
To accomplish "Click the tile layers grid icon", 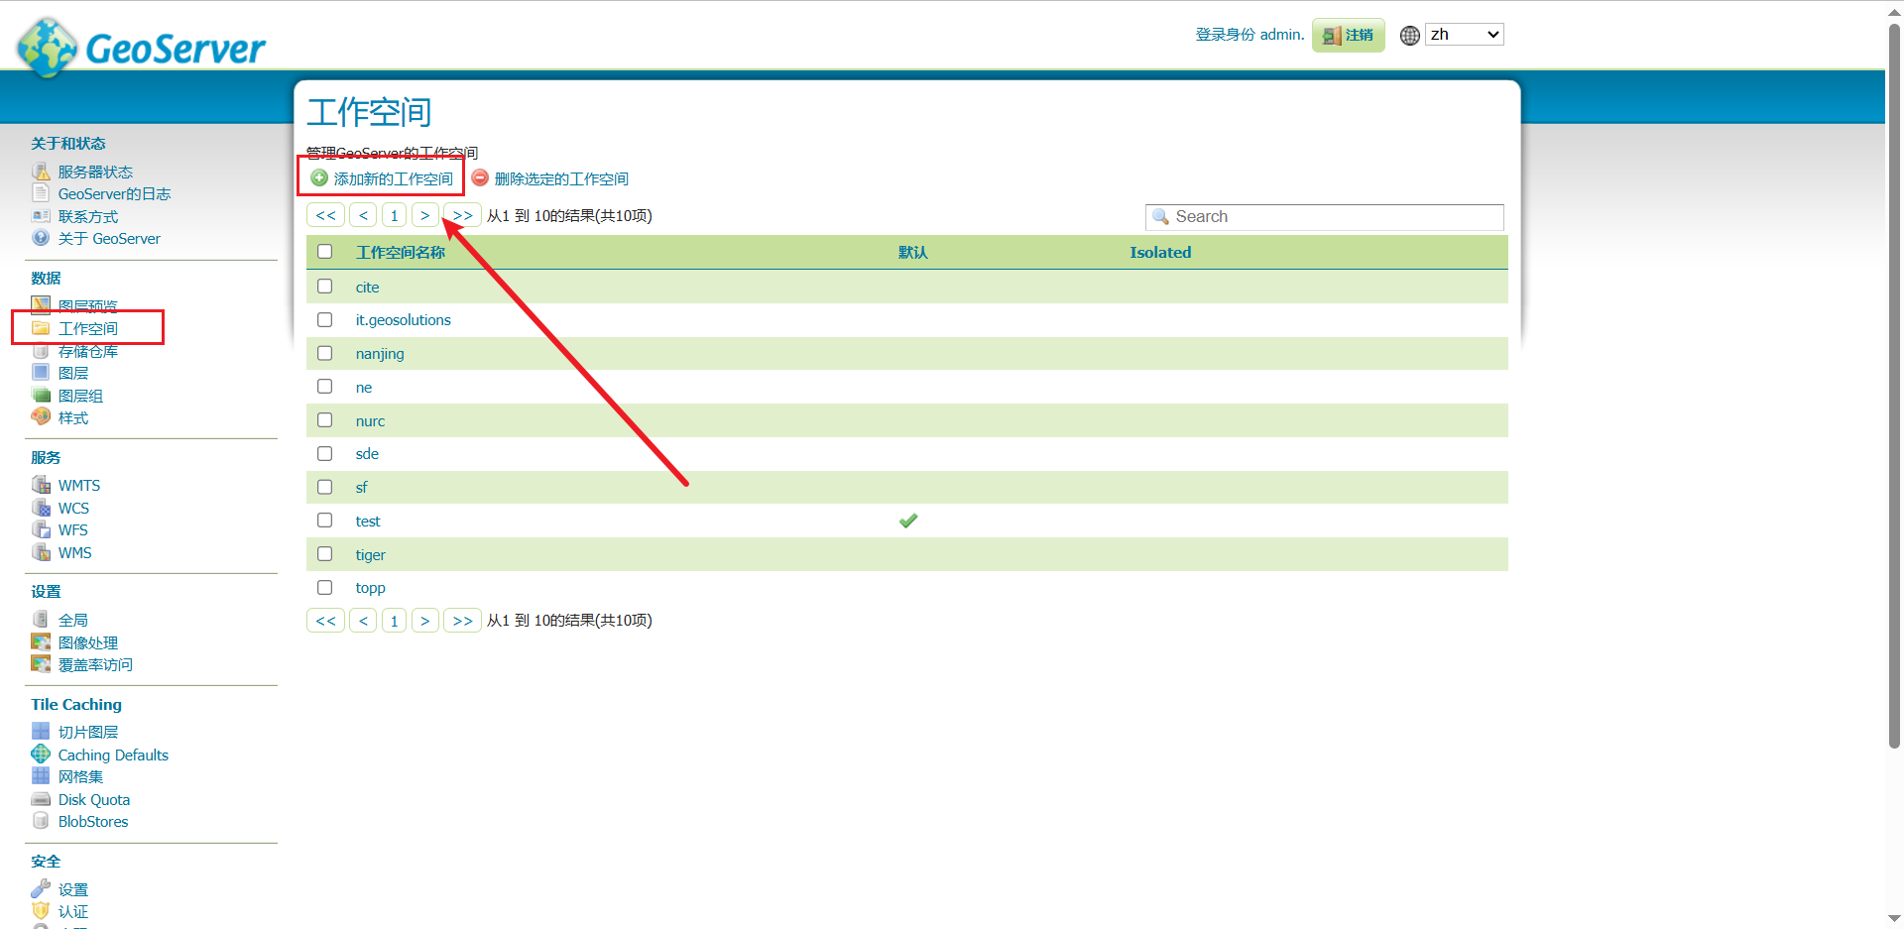I will (41, 732).
